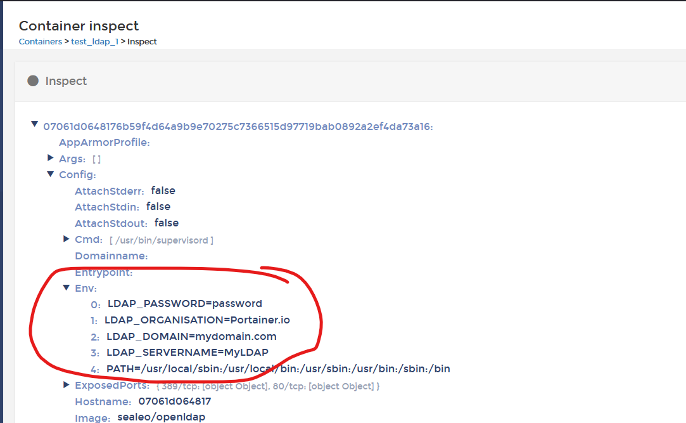
Task: Click the /usr/bin/supervisord preview text
Action: point(162,240)
